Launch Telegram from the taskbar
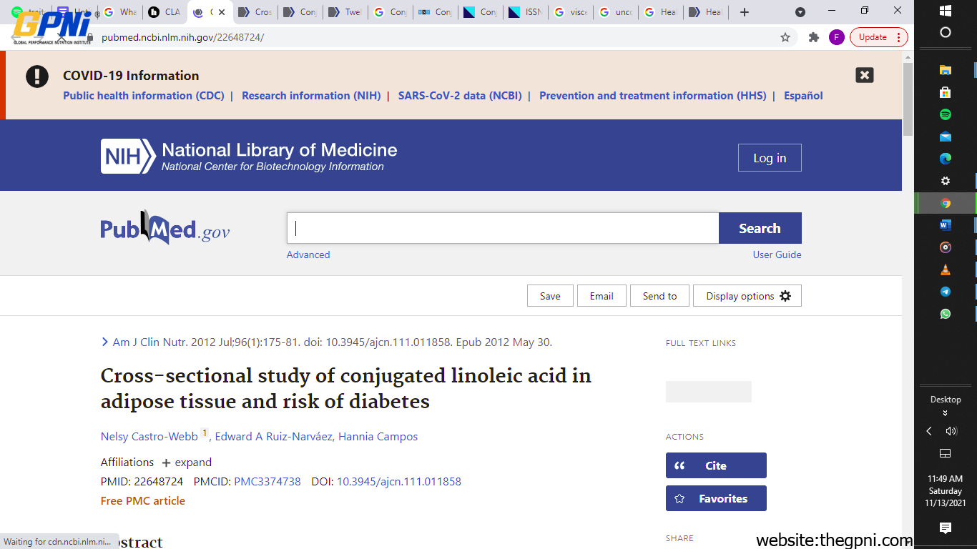 point(945,292)
